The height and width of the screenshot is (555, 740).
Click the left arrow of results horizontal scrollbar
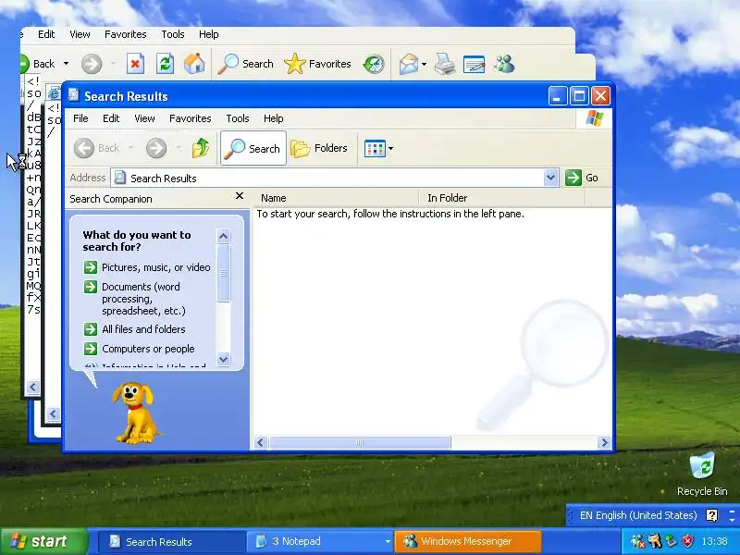click(x=261, y=442)
